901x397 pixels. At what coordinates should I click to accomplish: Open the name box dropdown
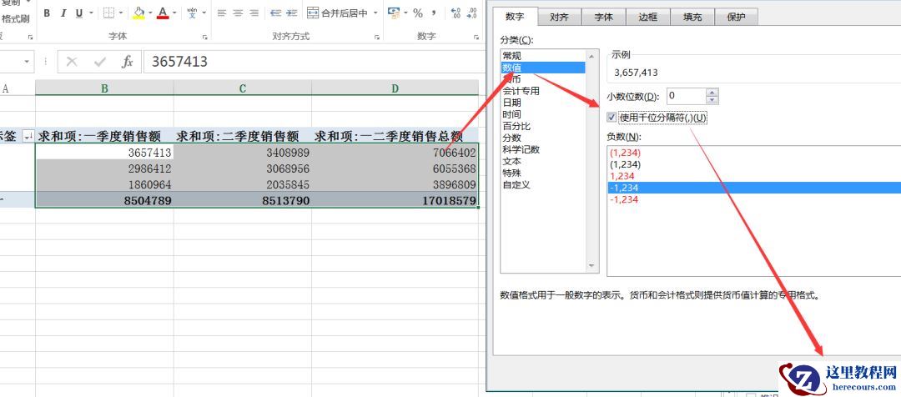tap(28, 62)
